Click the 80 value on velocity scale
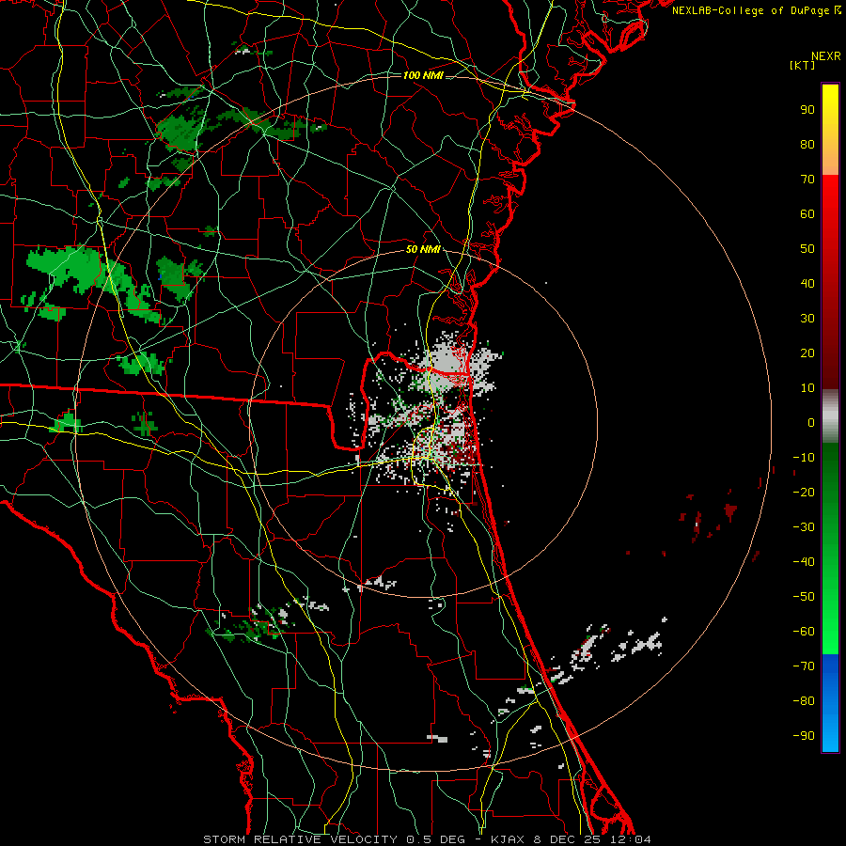Screen dimensions: 846x846 [807, 144]
